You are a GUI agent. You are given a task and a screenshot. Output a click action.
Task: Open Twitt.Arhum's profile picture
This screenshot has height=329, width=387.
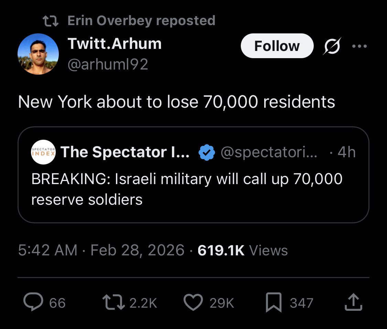point(38,54)
